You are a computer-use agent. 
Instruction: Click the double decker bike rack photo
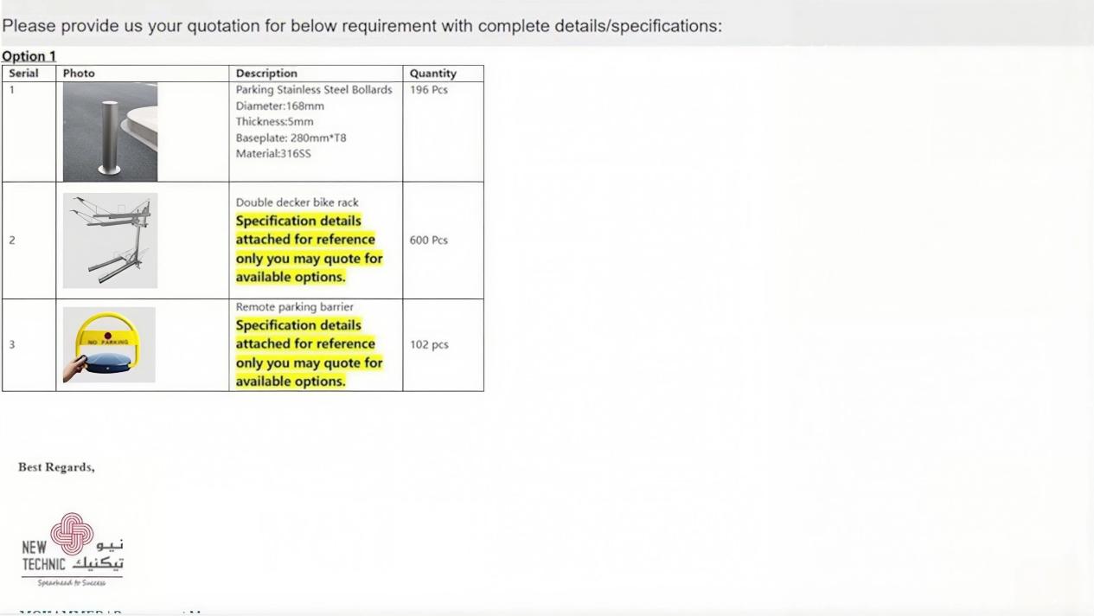(110, 241)
